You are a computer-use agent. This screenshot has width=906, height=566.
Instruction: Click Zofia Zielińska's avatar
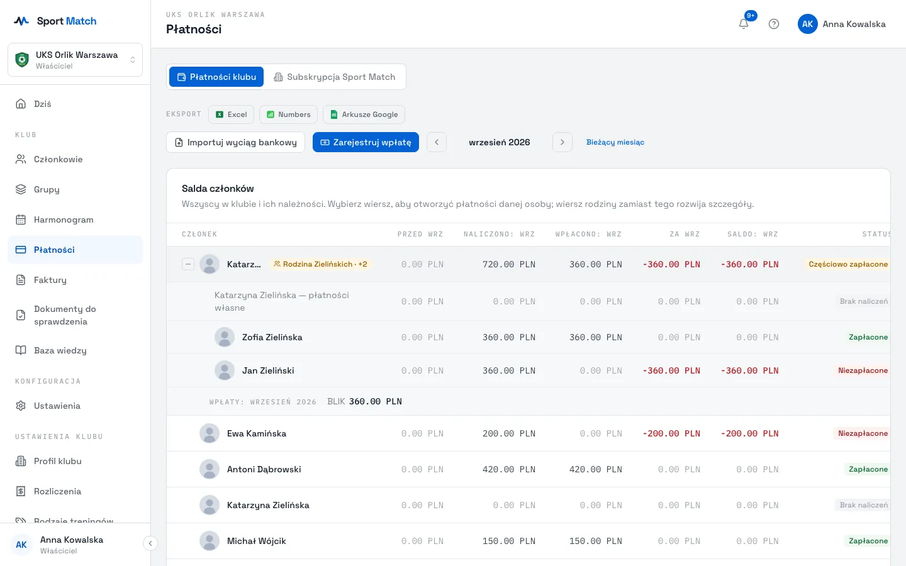(225, 337)
